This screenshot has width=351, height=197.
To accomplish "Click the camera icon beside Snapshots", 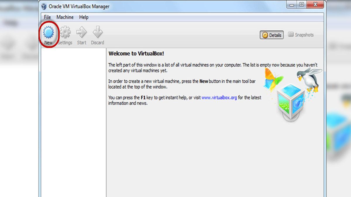I will 290,34.
